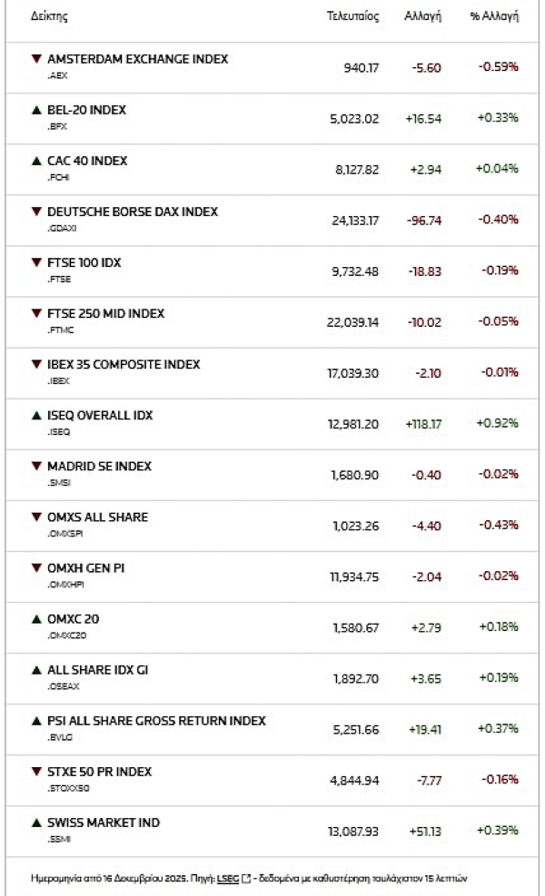Click the external link icon next to LSEG

248,877
